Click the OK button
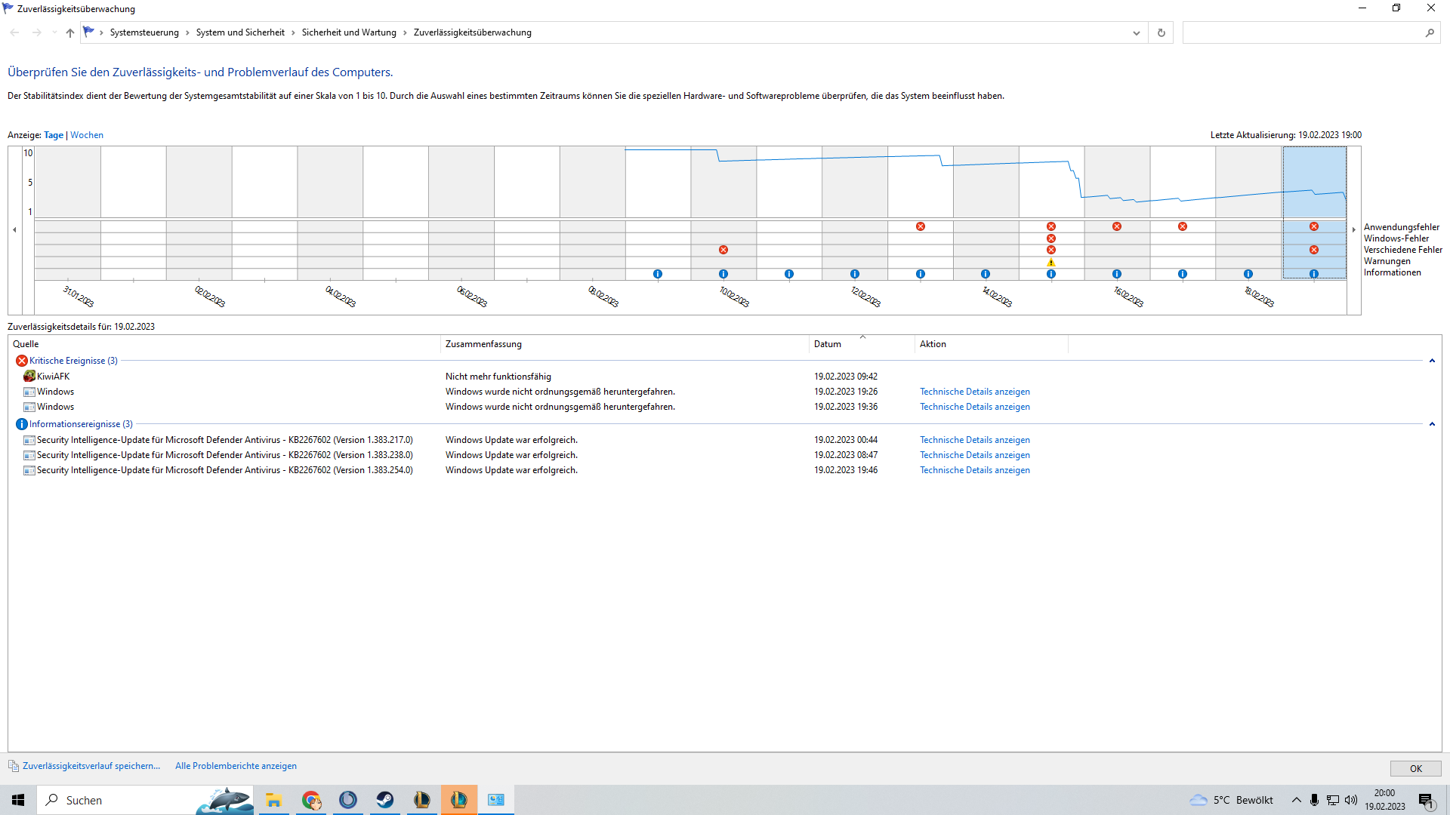The height and width of the screenshot is (815, 1450). coord(1415,768)
